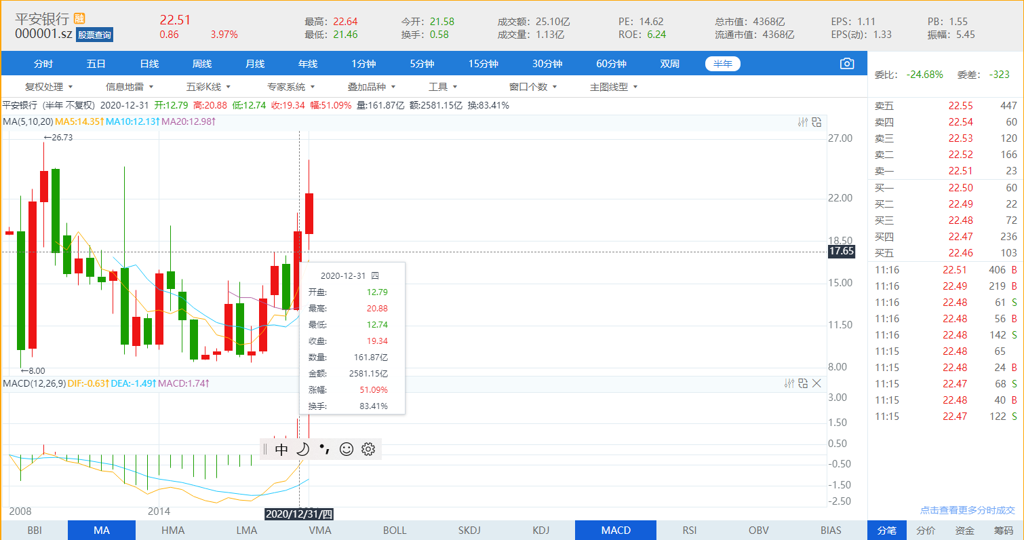
Task: Expand 五彩K线 dropdown
Action: pyautogui.click(x=209, y=87)
